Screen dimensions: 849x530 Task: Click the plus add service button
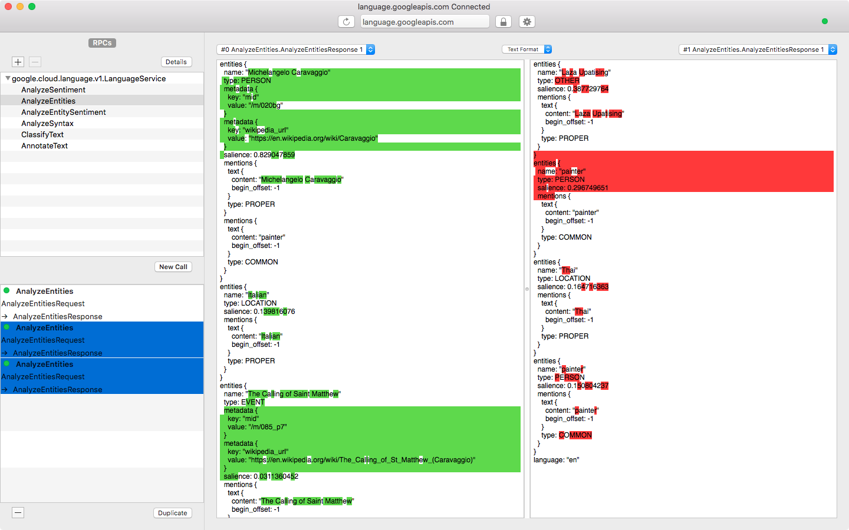[18, 62]
